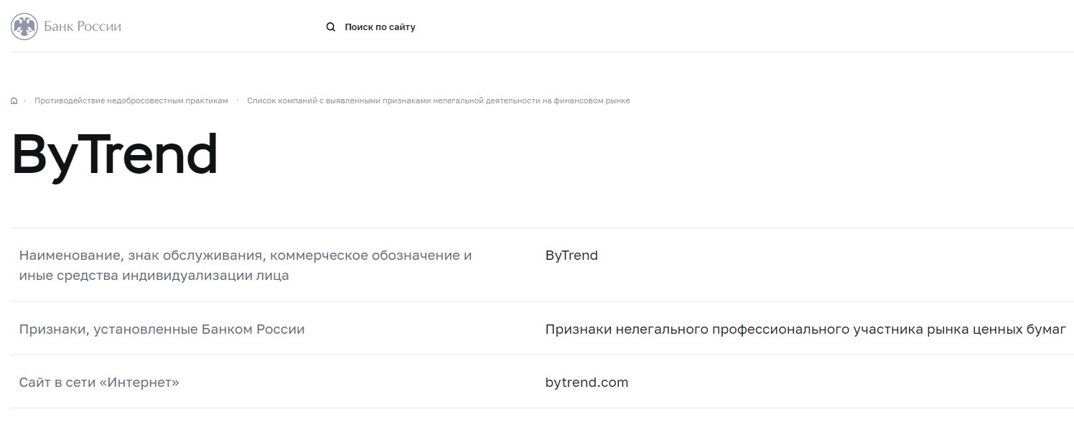Click «иные средства индивидуализации лица» text line

pos(154,276)
